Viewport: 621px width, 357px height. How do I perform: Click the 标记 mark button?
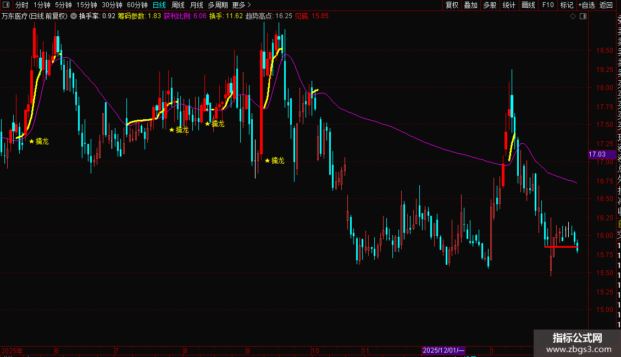[x=567, y=5]
